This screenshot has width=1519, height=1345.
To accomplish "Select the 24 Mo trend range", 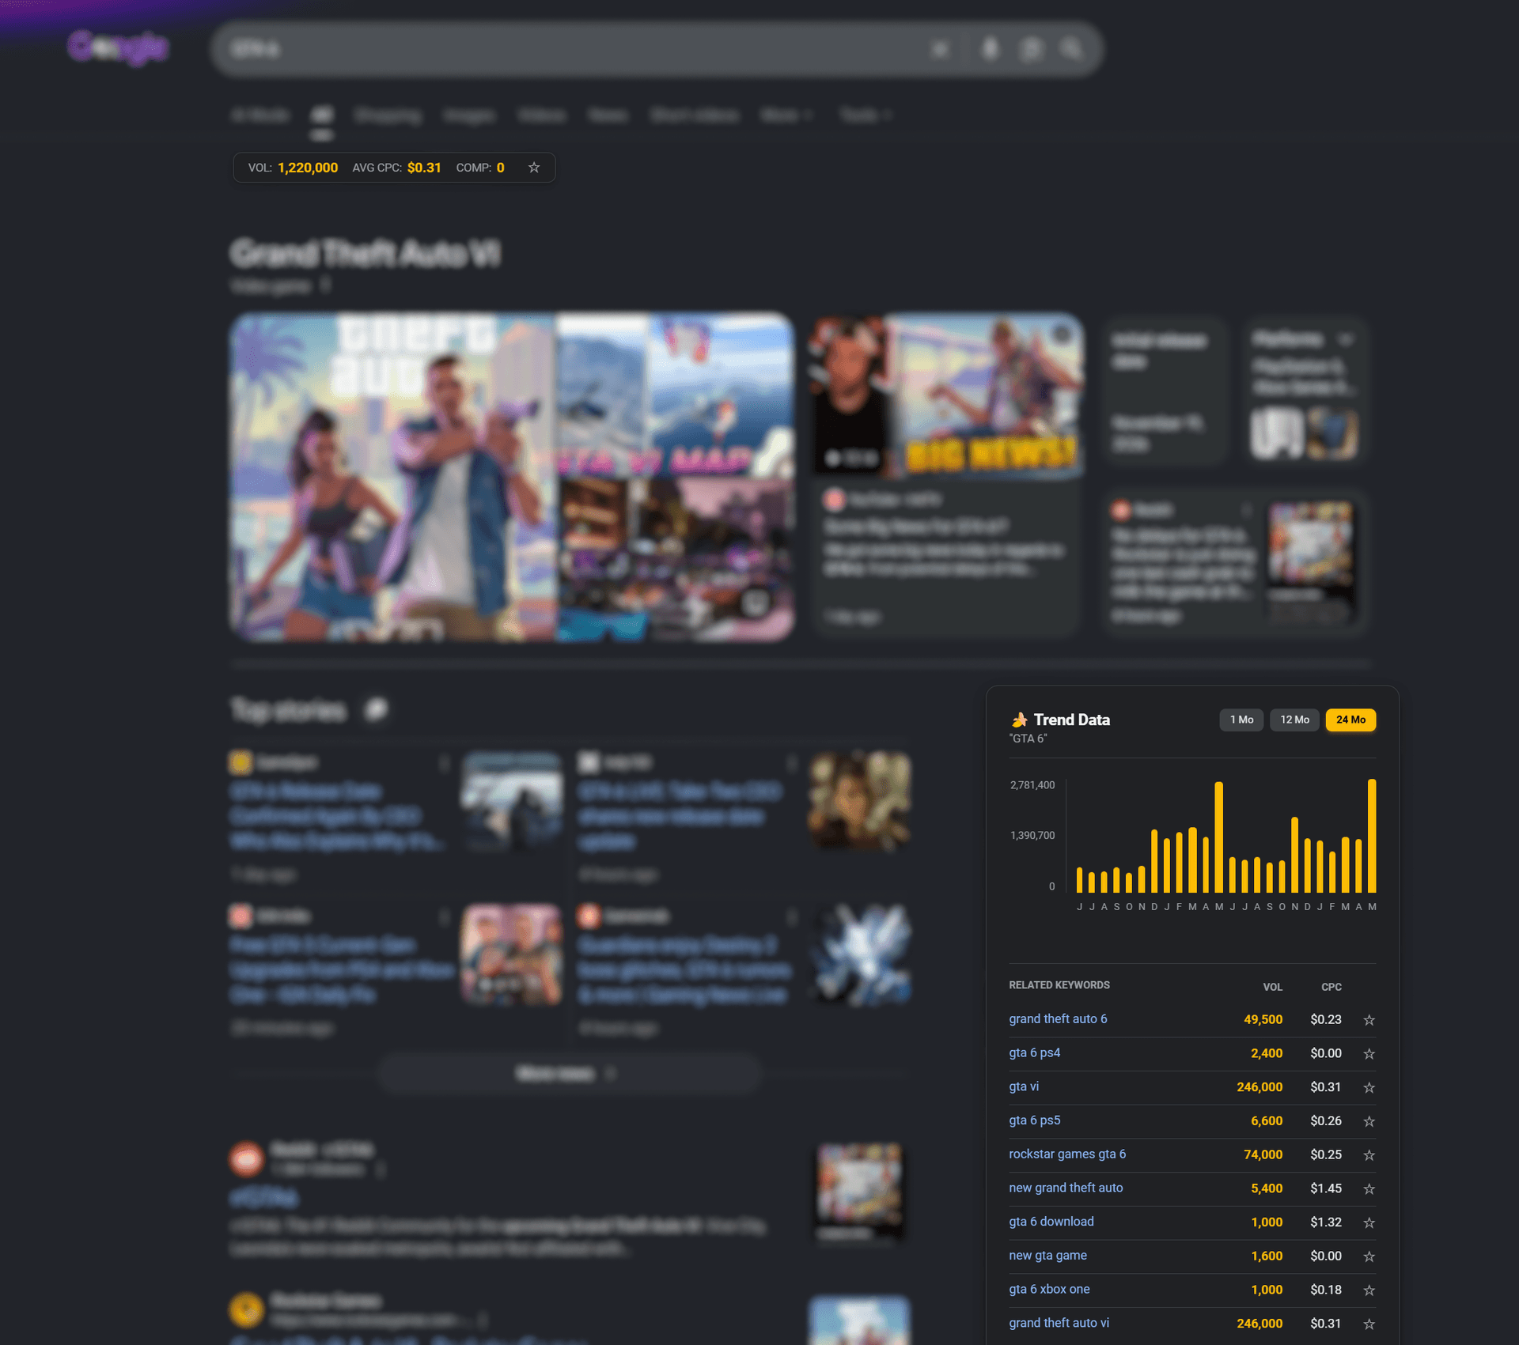I will tap(1350, 720).
